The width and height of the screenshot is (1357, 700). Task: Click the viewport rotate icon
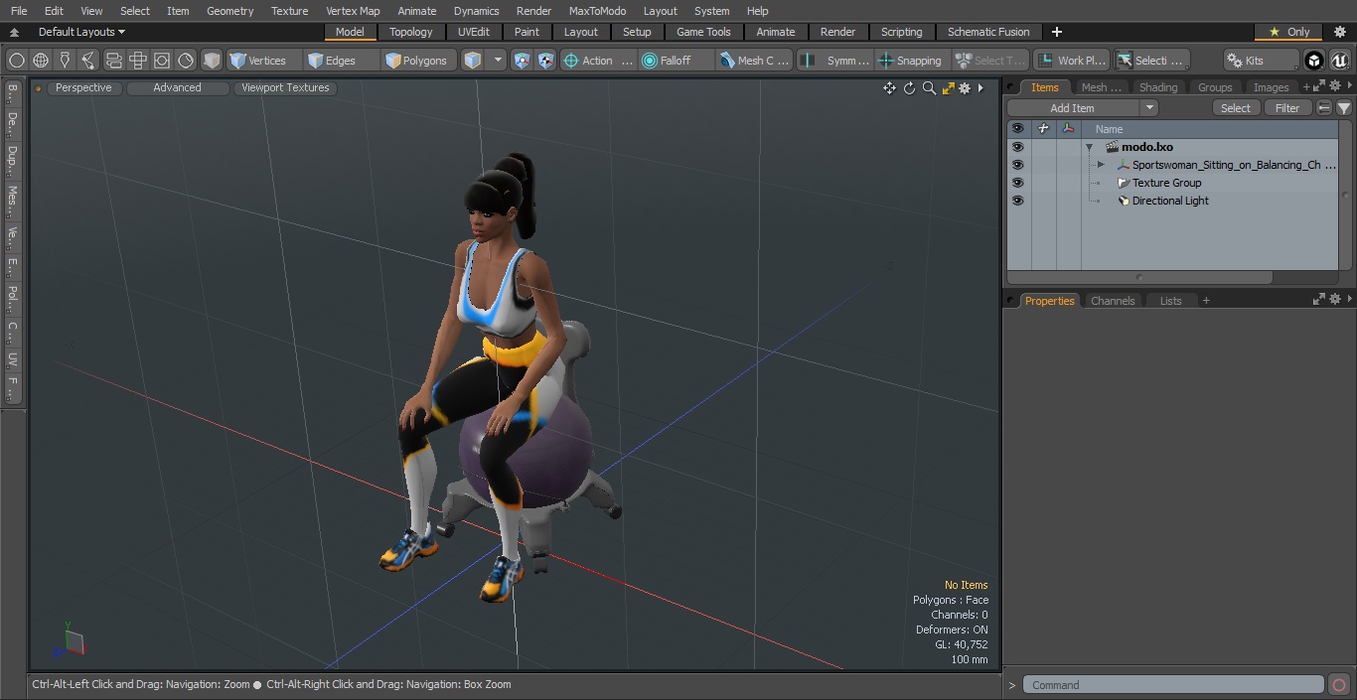pos(909,88)
